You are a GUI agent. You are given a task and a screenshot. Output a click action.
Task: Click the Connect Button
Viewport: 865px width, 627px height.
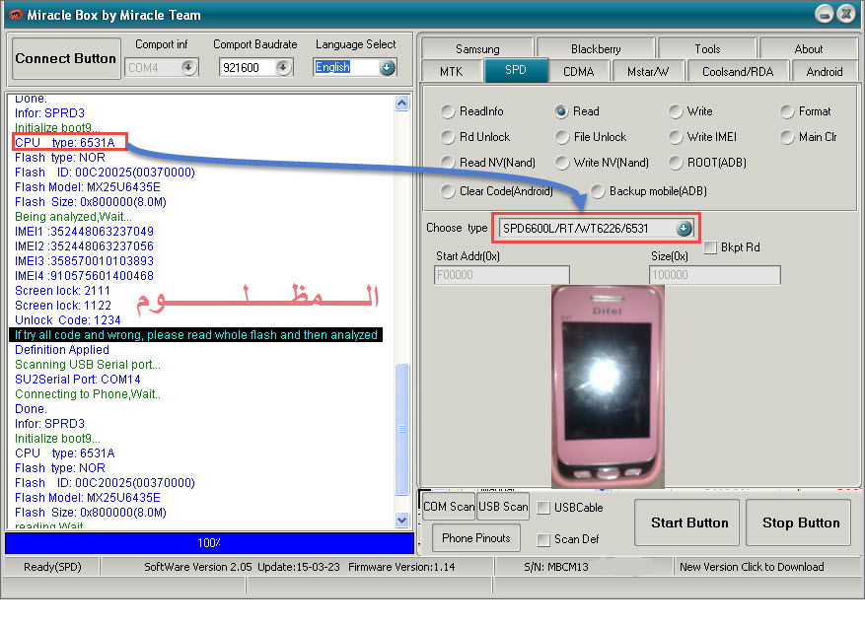(66, 58)
